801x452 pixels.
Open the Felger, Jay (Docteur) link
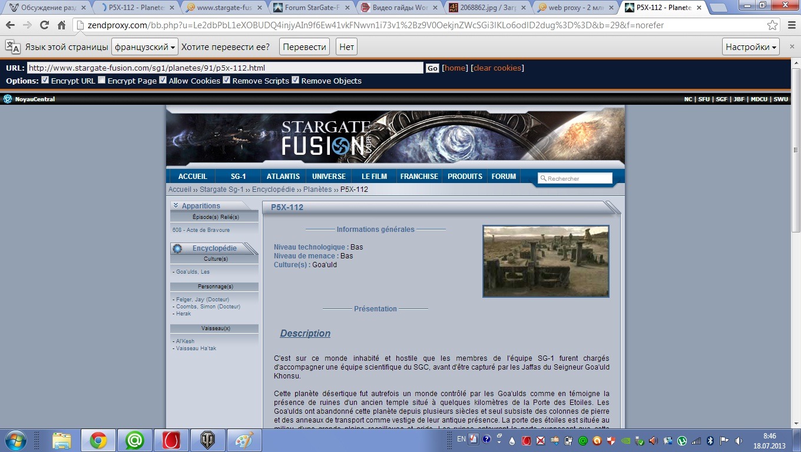tap(202, 300)
